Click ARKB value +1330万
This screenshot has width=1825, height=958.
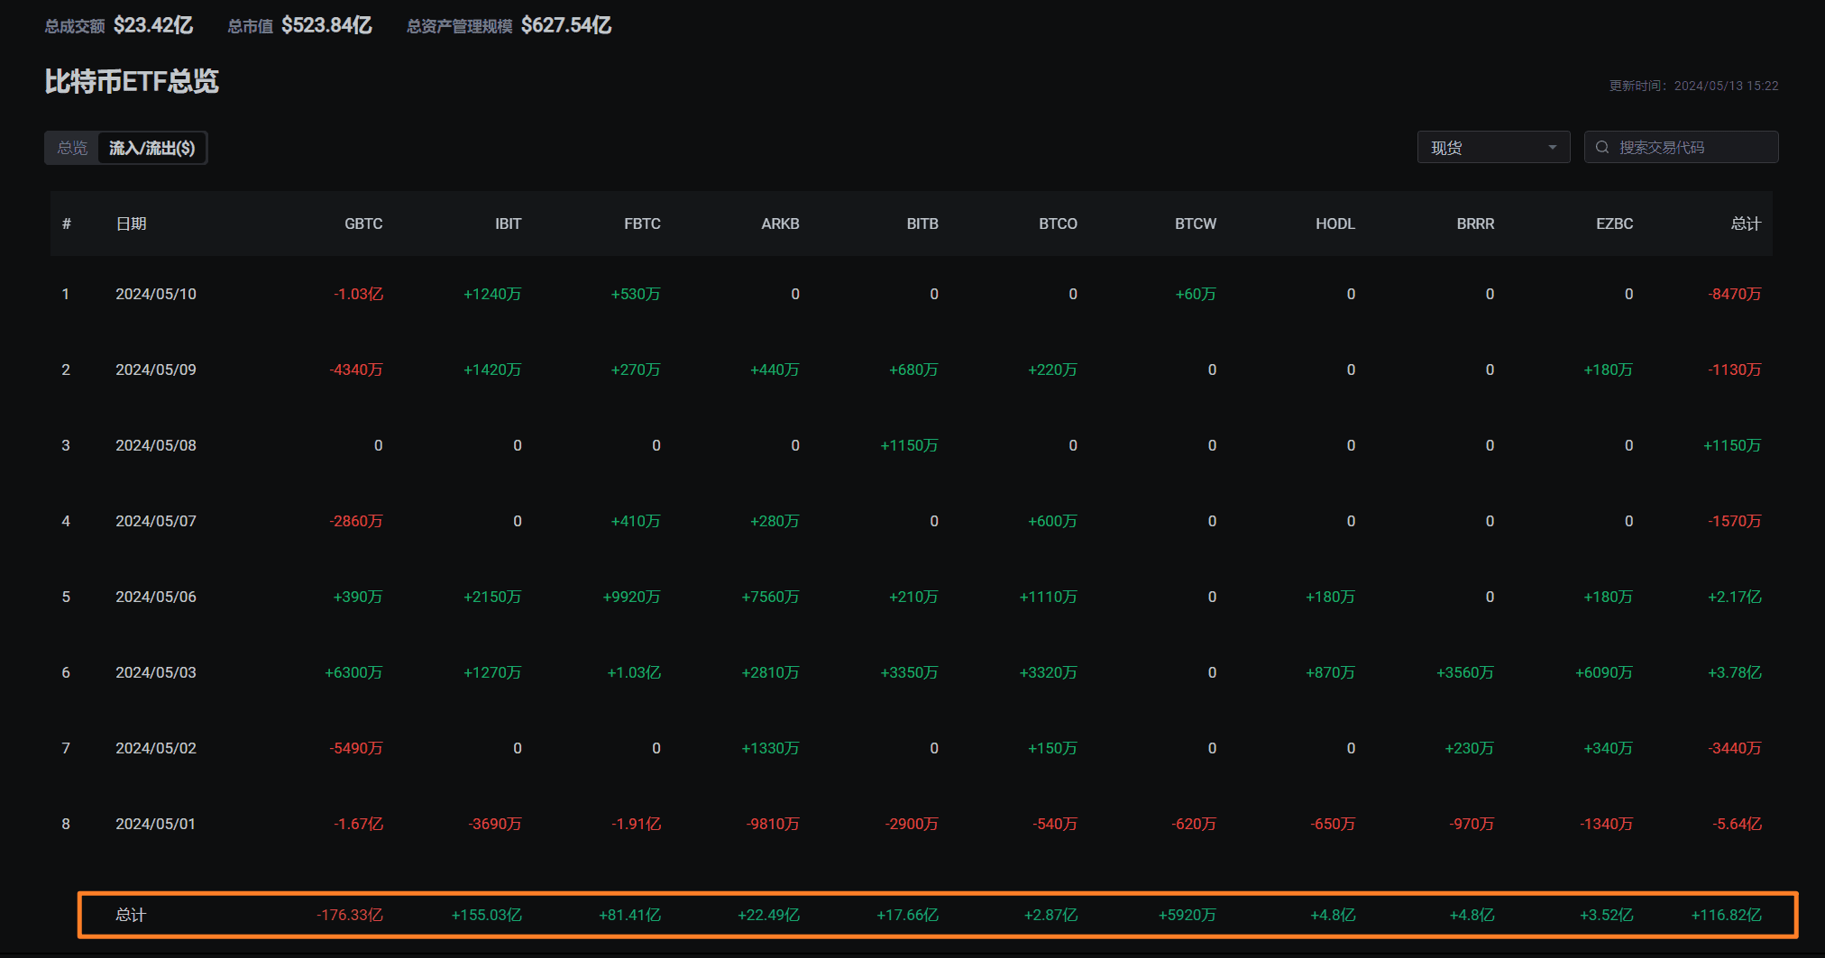click(770, 748)
